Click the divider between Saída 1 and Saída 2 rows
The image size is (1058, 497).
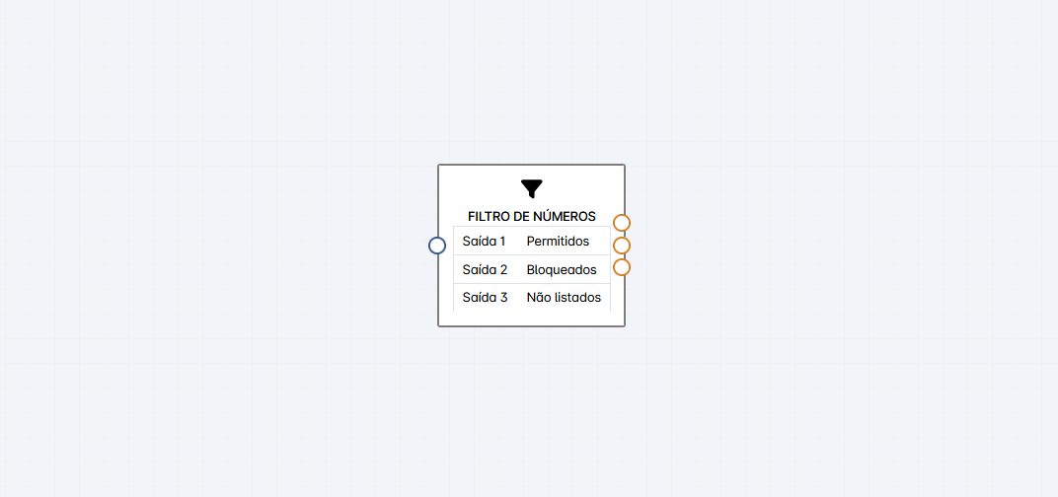click(x=532, y=254)
